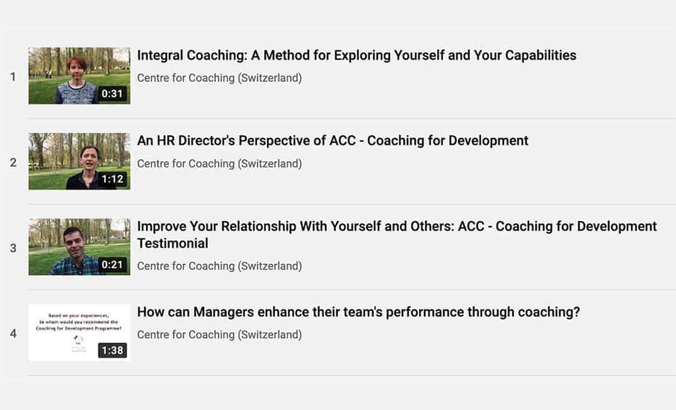Select the 0:21 duration badge
Image resolution: width=676 pixels, height=410 pixels.
(x=112, y=265)
